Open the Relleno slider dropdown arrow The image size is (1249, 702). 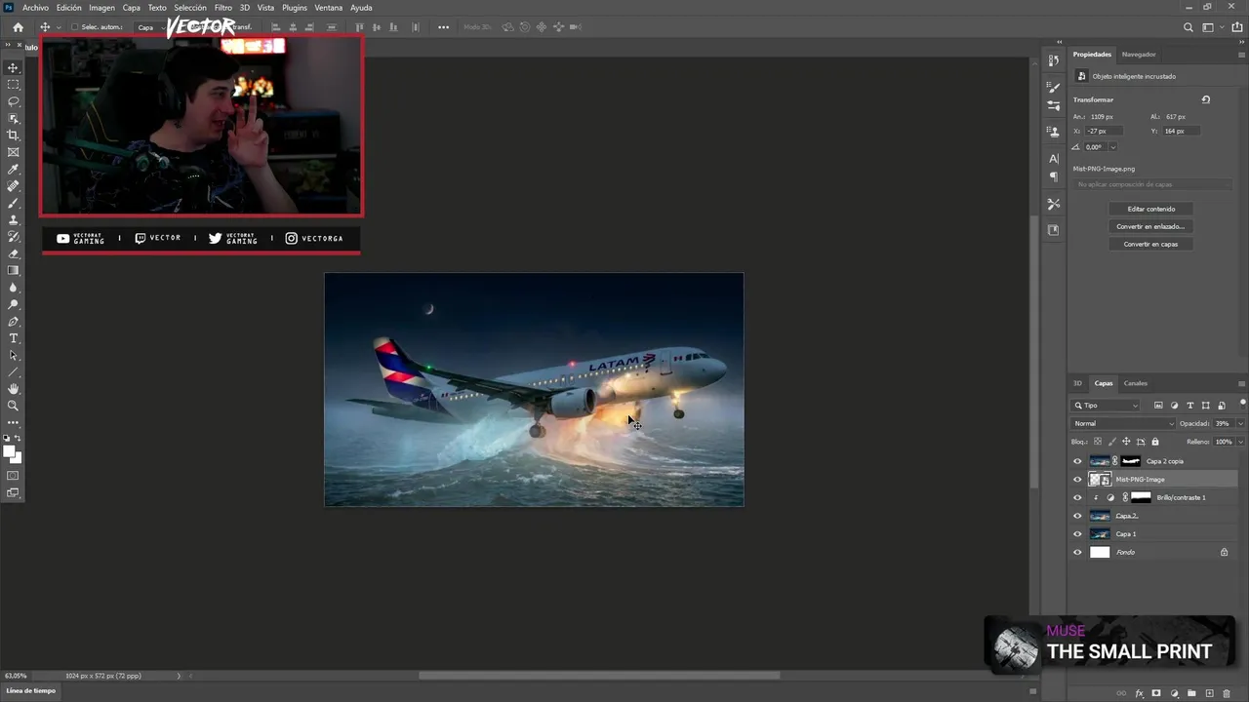[1240, 442]
